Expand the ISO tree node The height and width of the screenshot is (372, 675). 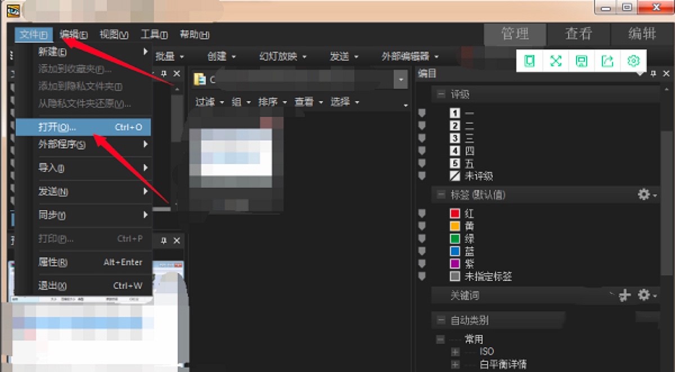pos(455,352)
